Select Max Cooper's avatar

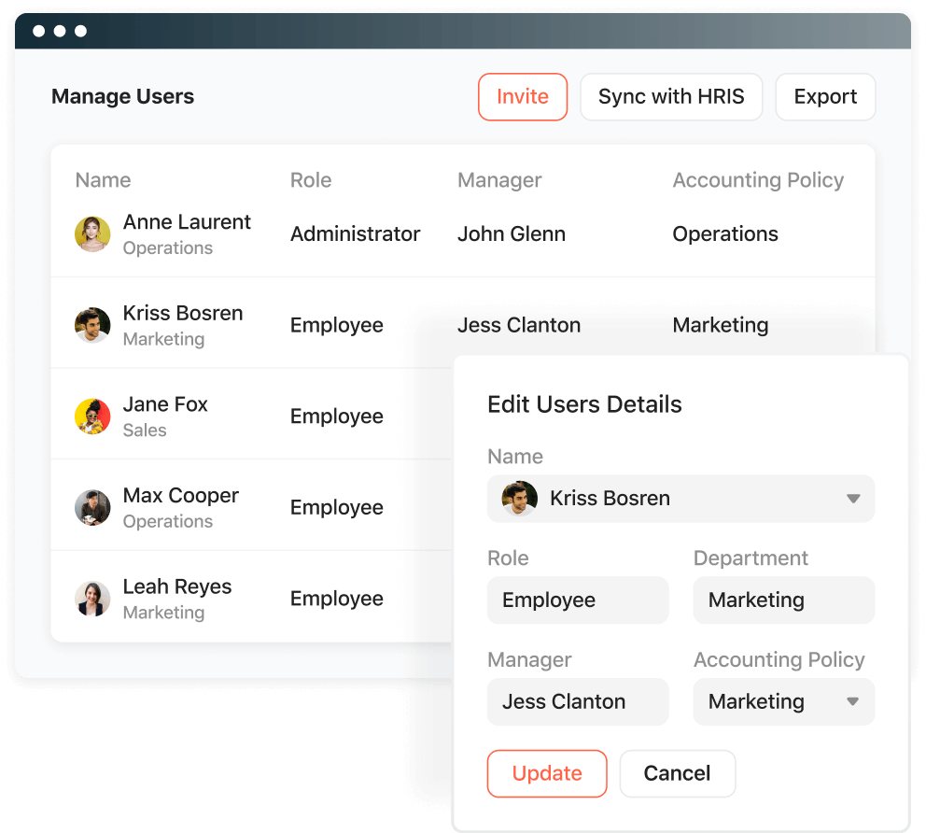(x=92, y=507)
